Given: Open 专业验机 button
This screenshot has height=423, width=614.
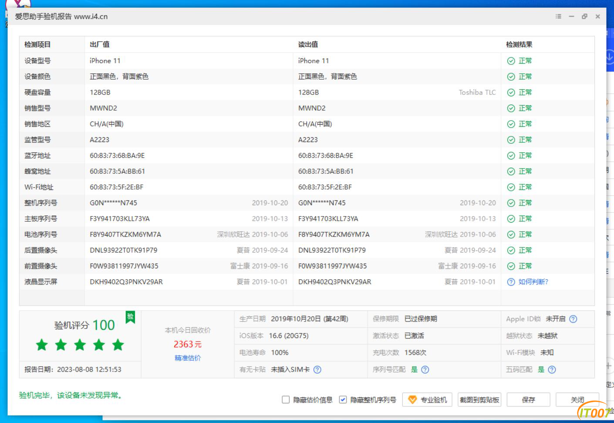Looking at the screenshot, I should tap(427, 399).
